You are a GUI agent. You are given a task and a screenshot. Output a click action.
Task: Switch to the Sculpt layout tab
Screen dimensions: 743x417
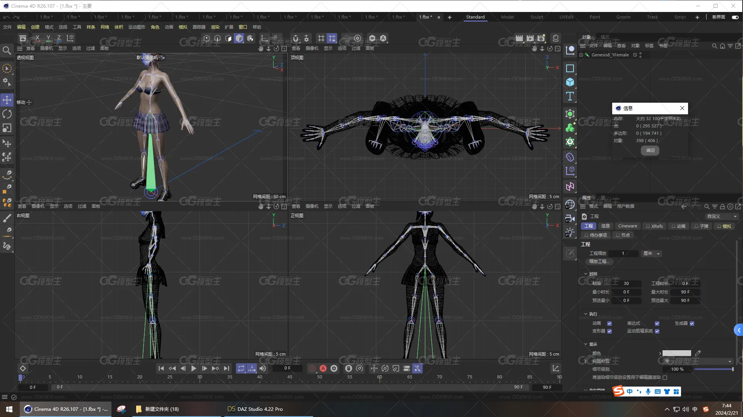[536, 17]
